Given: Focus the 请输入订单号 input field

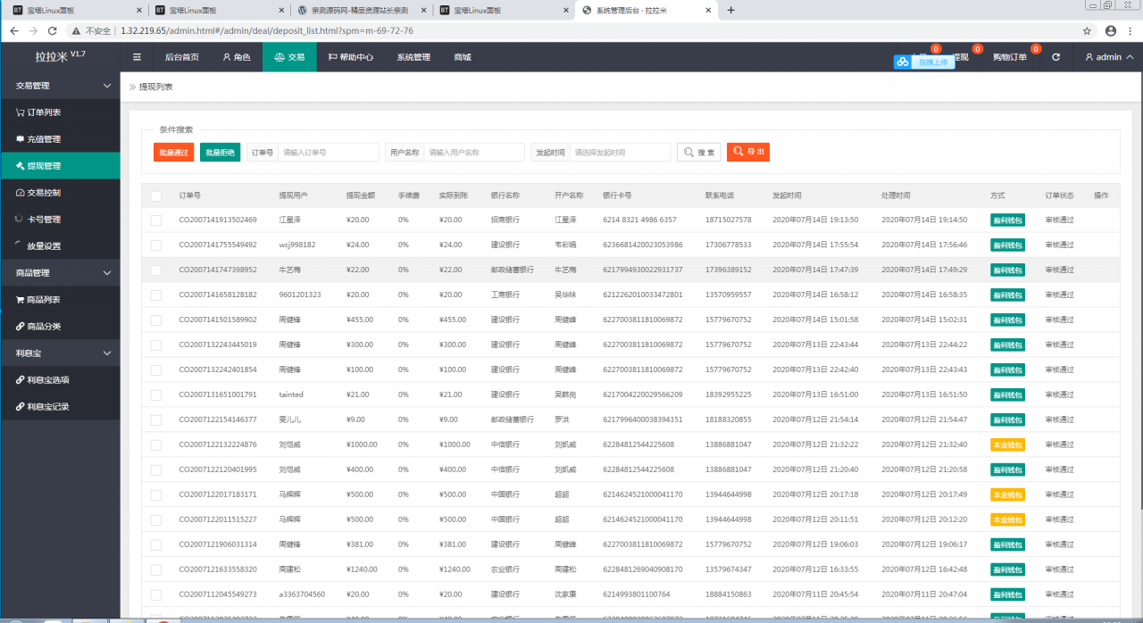Looking at the screenshot, I should (329, 153).
